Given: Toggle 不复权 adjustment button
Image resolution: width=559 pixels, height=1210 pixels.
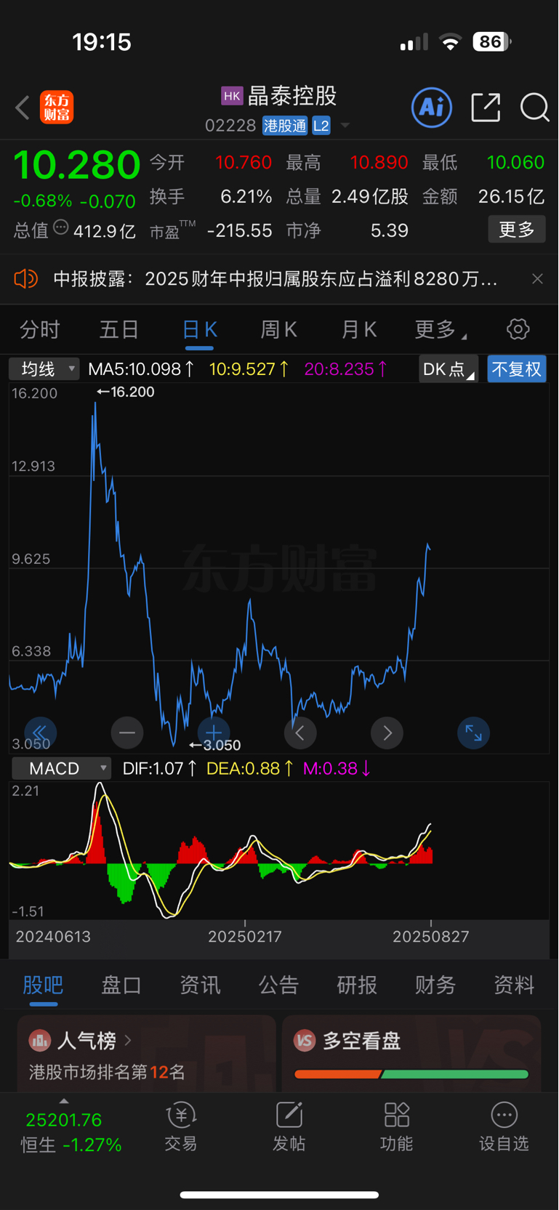Looking at the screenshot, I should pos(517,369).
